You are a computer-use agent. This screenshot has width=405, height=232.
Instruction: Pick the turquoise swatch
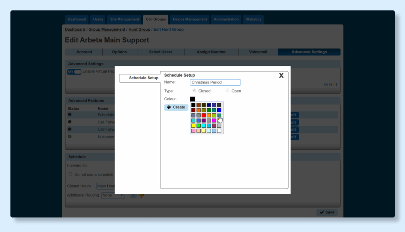coord(193,120)
